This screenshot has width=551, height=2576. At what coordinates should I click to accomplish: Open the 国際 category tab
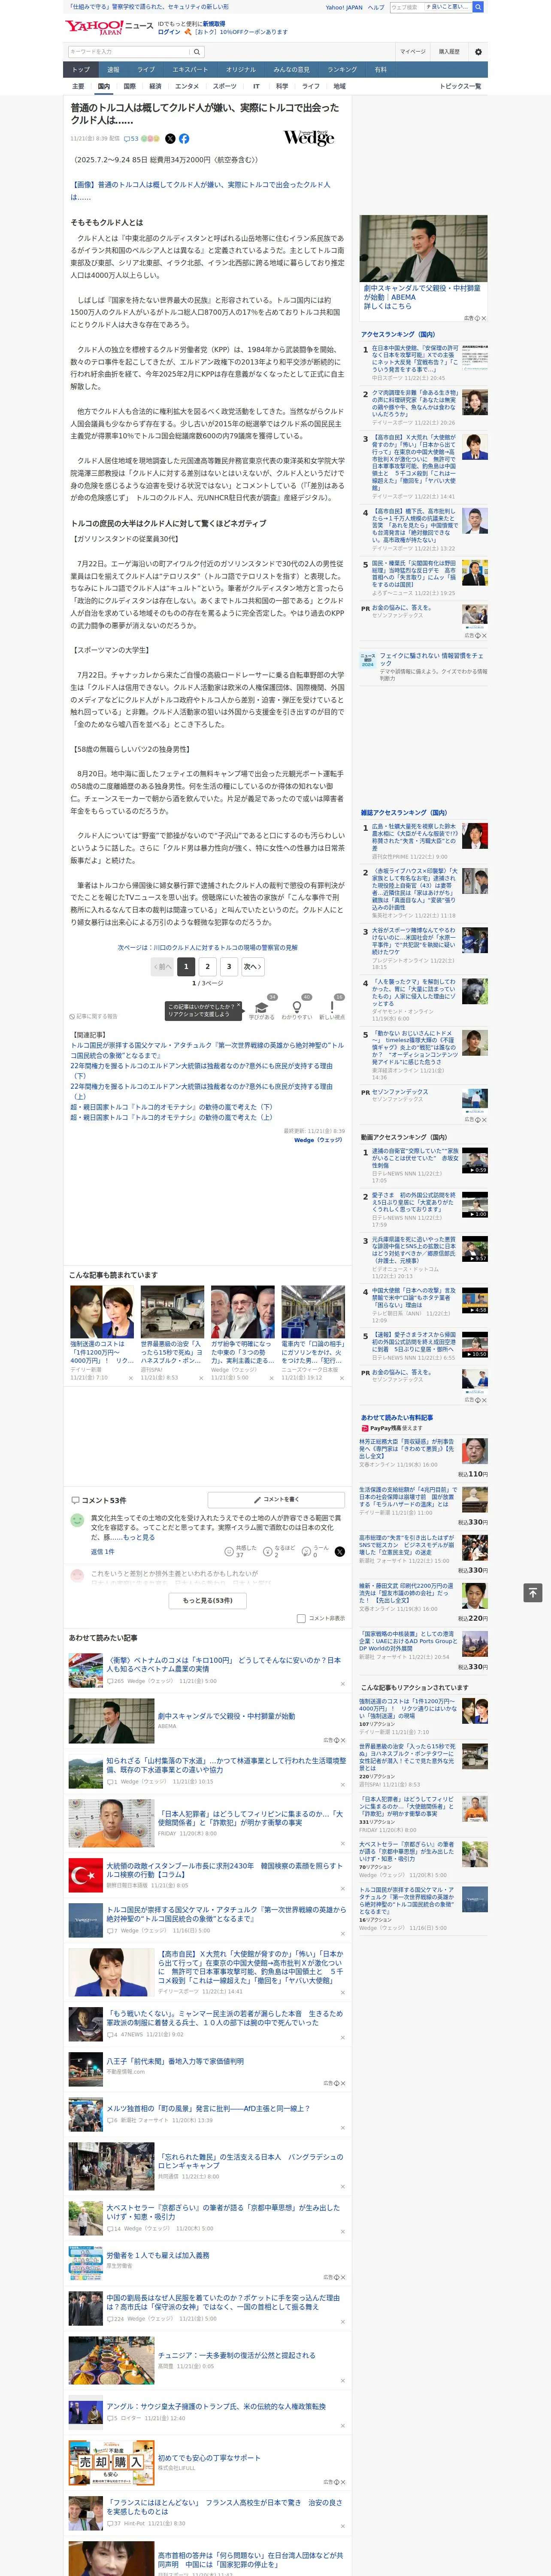click(x=129, y=86)
